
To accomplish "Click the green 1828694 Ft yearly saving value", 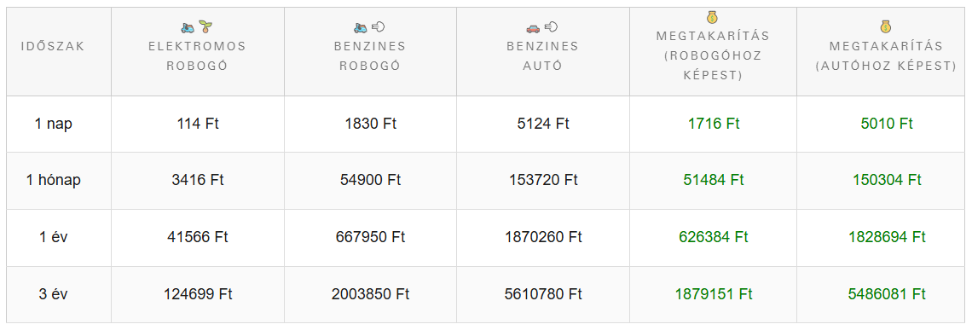I will point(887,237).
